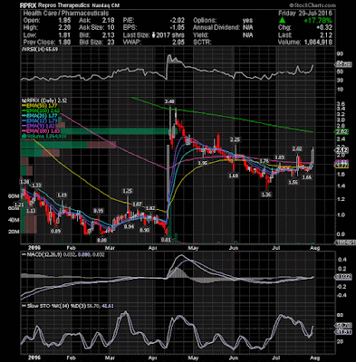Click the RSI current value tag on right axis

344,64
